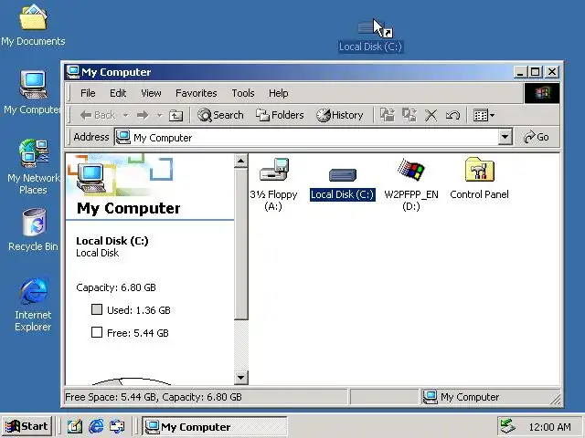Viewport: 585px width, 438px height.
Task: Select the Control Panel folder icon
Action: tap(479, 170)
